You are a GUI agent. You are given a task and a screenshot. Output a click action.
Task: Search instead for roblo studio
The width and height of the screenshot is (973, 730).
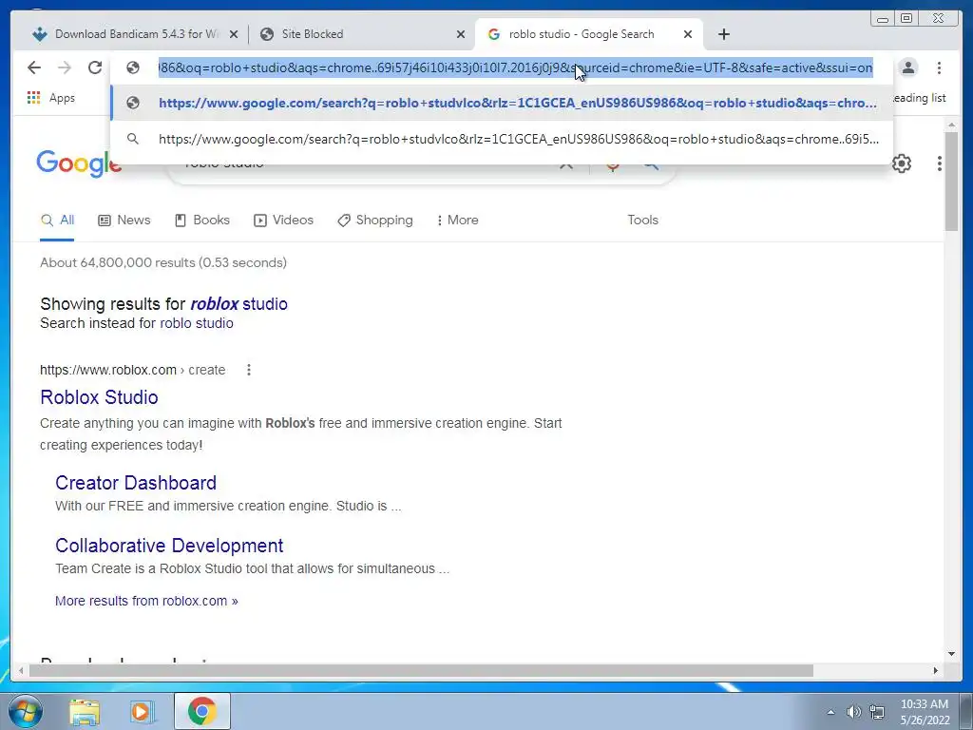(197, 323)
